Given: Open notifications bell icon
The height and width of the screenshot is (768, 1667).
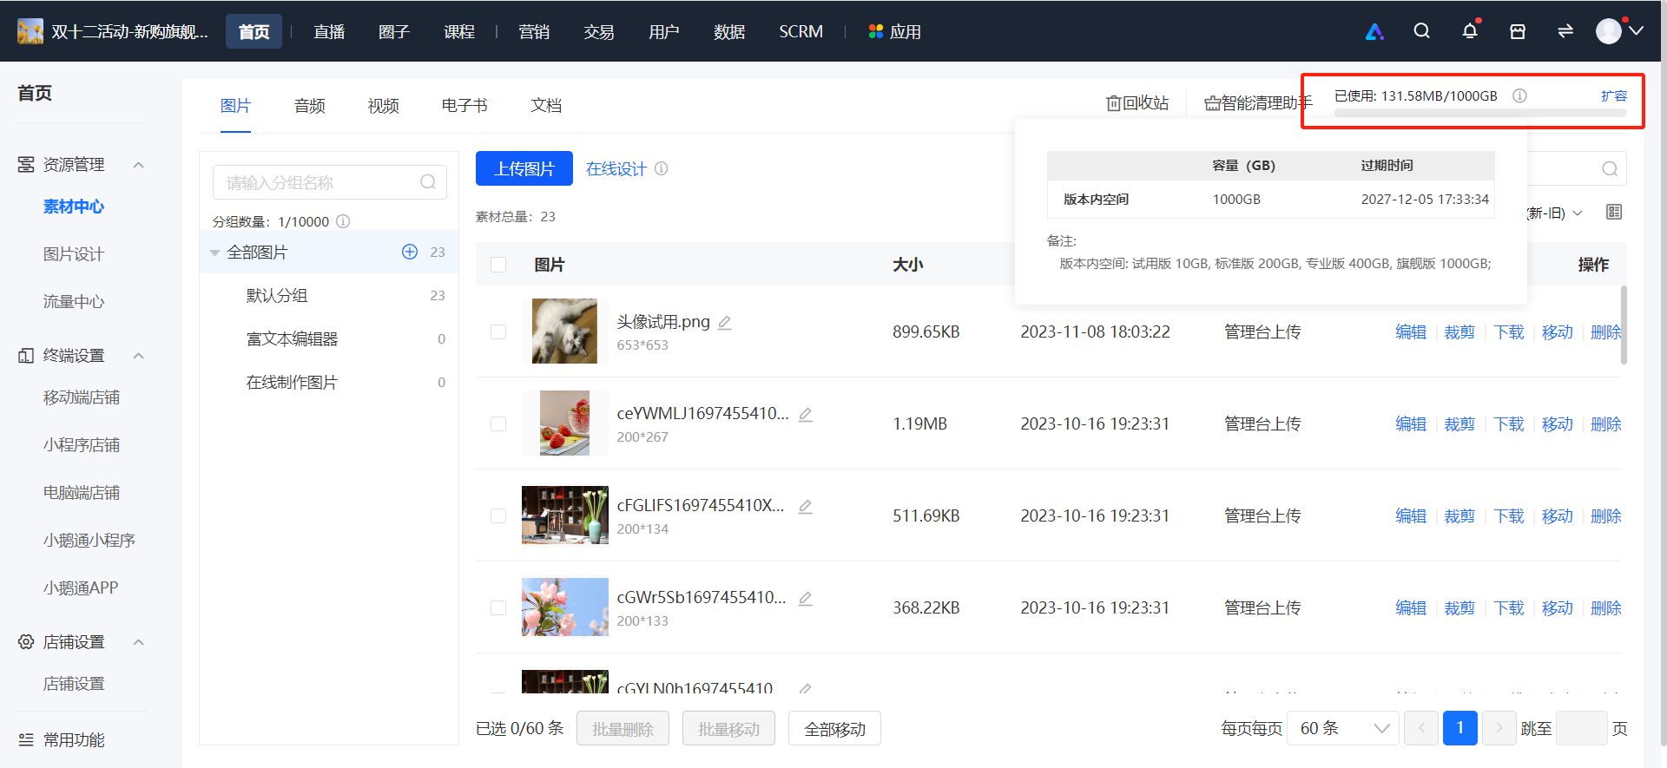Looking at the screenshot, I should [1470, 31].
